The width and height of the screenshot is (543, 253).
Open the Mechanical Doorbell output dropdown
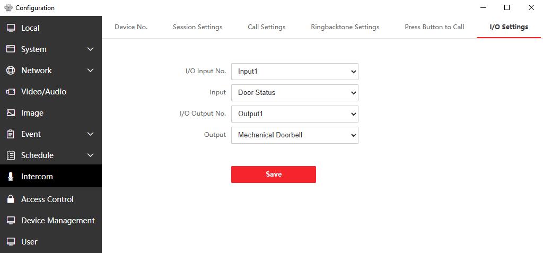(x=294, y=135)
